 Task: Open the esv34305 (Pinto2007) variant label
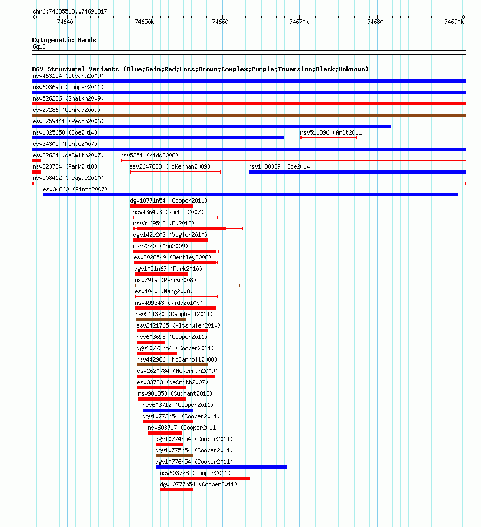click(65, 144)
